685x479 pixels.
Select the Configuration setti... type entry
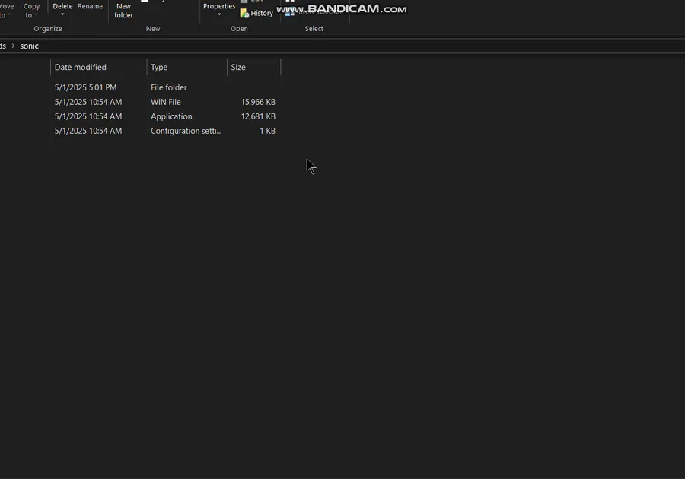click(x=186, y=131)
